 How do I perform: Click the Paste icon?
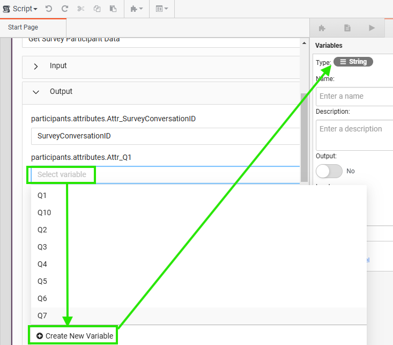click(x=113, y=9)
